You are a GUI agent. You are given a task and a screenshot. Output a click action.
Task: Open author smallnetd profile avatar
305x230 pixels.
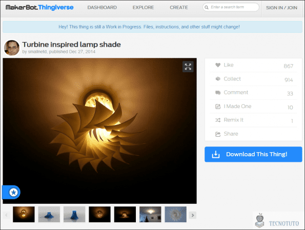point(12,48)
